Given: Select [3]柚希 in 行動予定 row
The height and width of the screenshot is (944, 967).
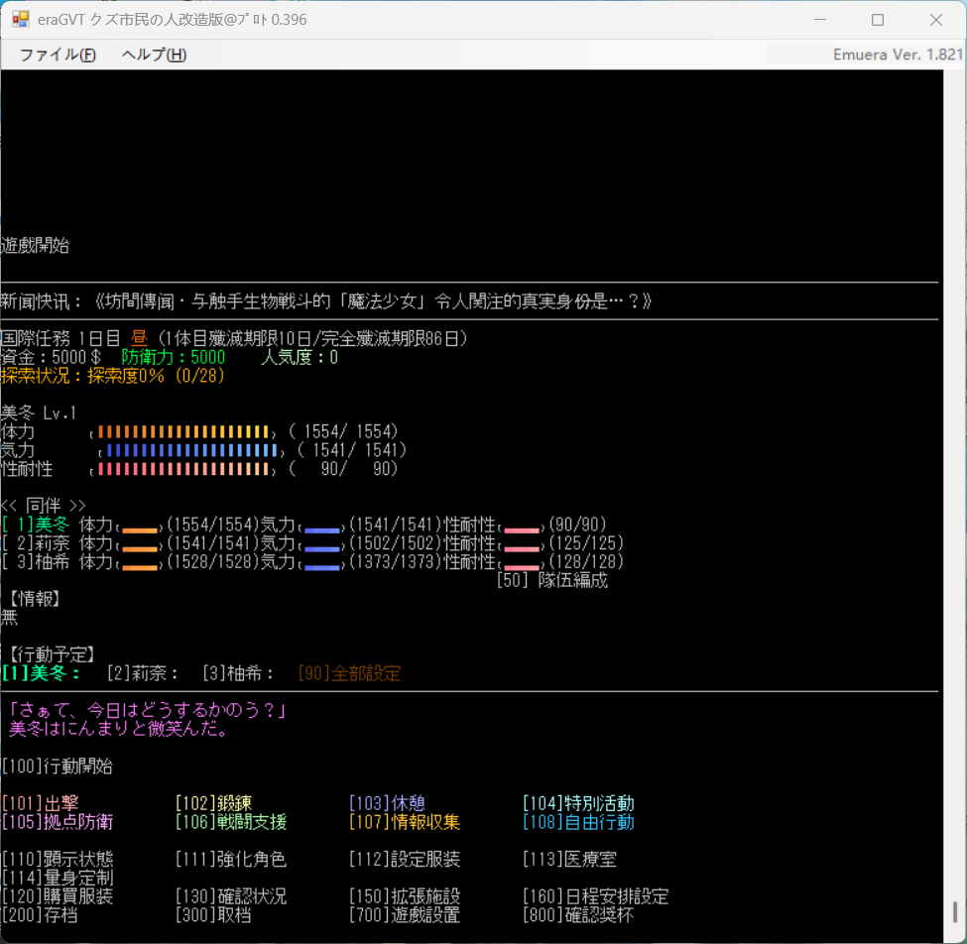Looking at the screenshot, I should click(238, 673).
